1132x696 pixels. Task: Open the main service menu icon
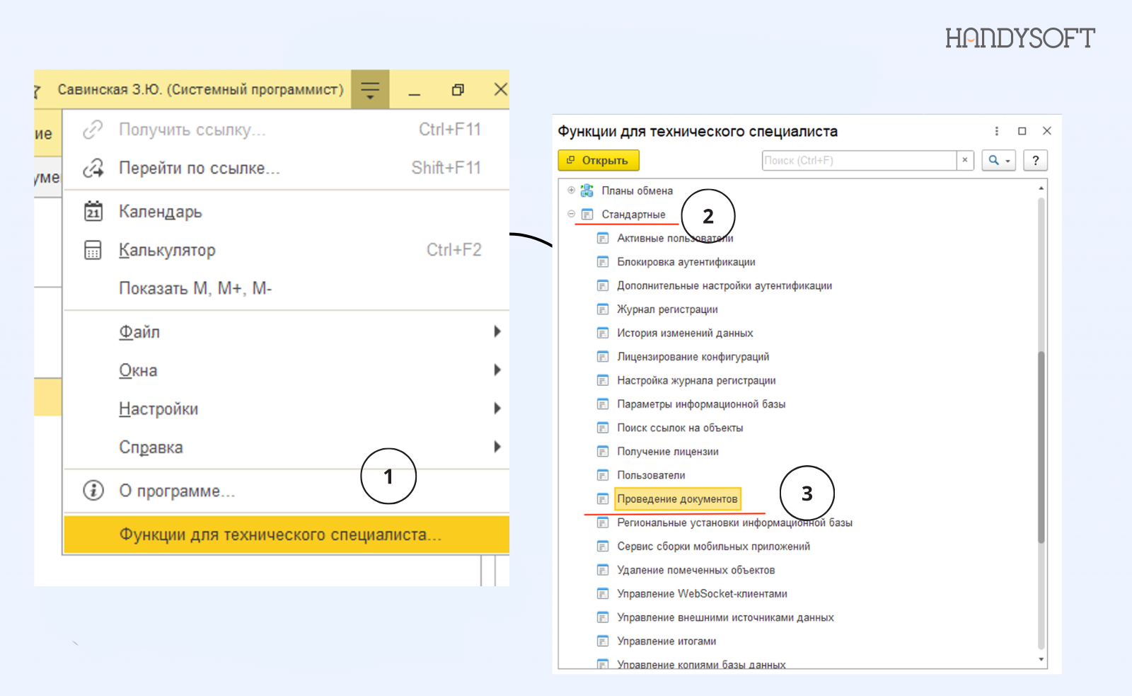pos(370,89)
